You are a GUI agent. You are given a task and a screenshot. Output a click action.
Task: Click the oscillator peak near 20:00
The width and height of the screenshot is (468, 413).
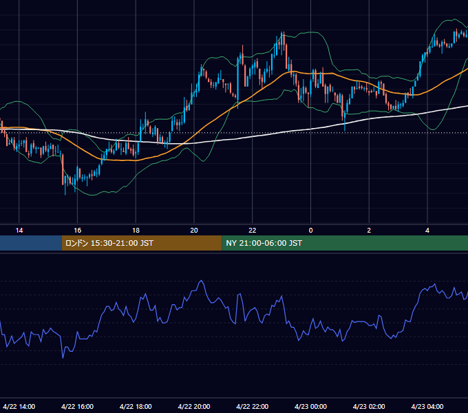(x=202, y=281)
